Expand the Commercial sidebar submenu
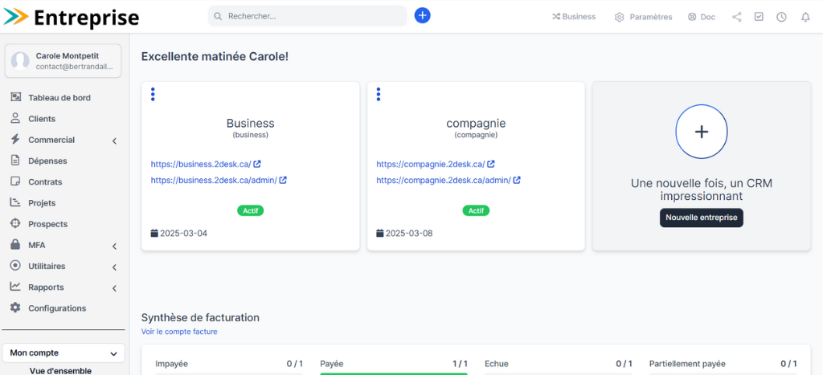This screenshot has height=375, width=823. pyautogui.click(x=114, y=141)
